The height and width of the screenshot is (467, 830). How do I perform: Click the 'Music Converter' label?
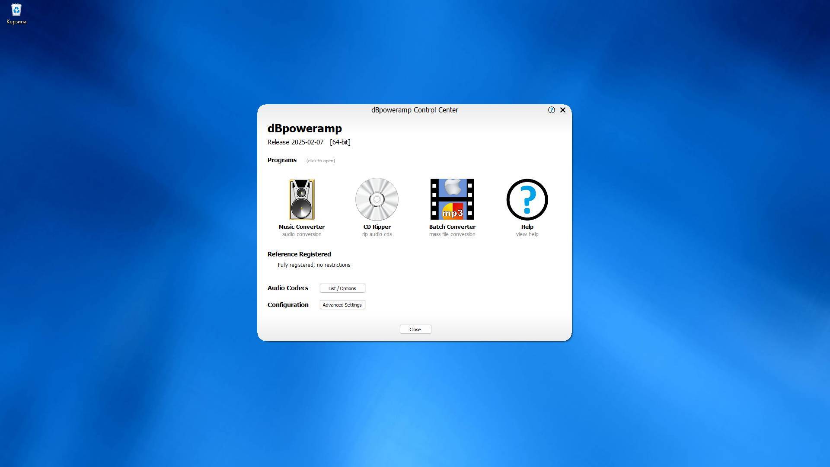(302, 227)
